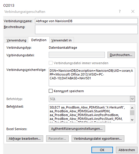
Task: Open Authentifizierungseinstellungen... for Excel Services
Action: coord(77,129)
